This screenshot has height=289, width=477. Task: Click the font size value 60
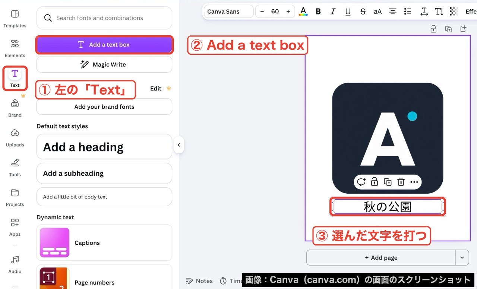click(275, 12)
